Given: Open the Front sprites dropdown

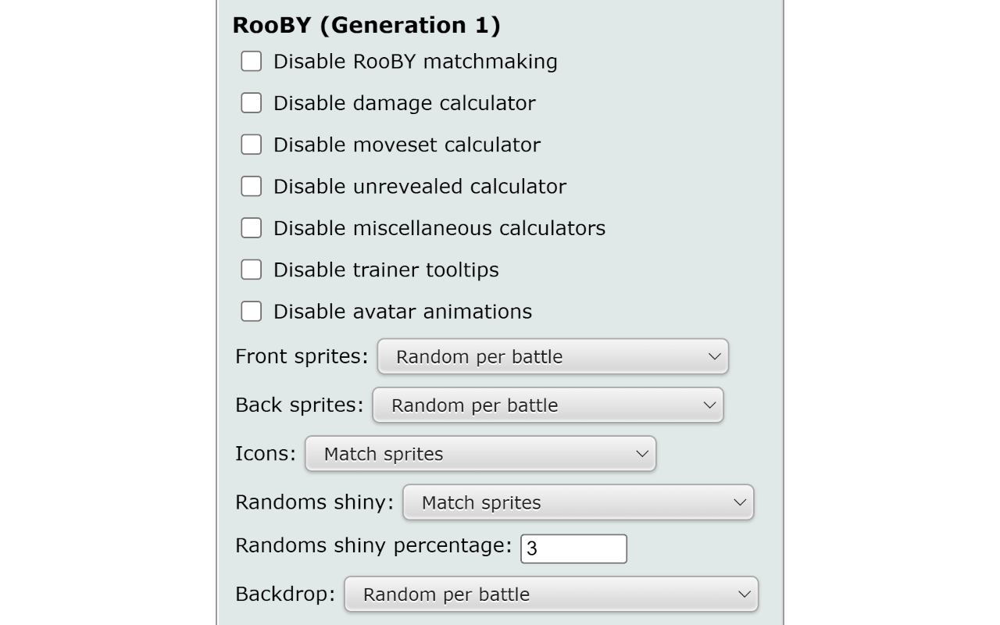Looking at the screenshot, I should [x=552, y=356].
